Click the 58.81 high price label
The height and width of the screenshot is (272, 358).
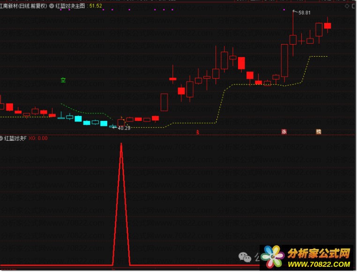point(304,13)
